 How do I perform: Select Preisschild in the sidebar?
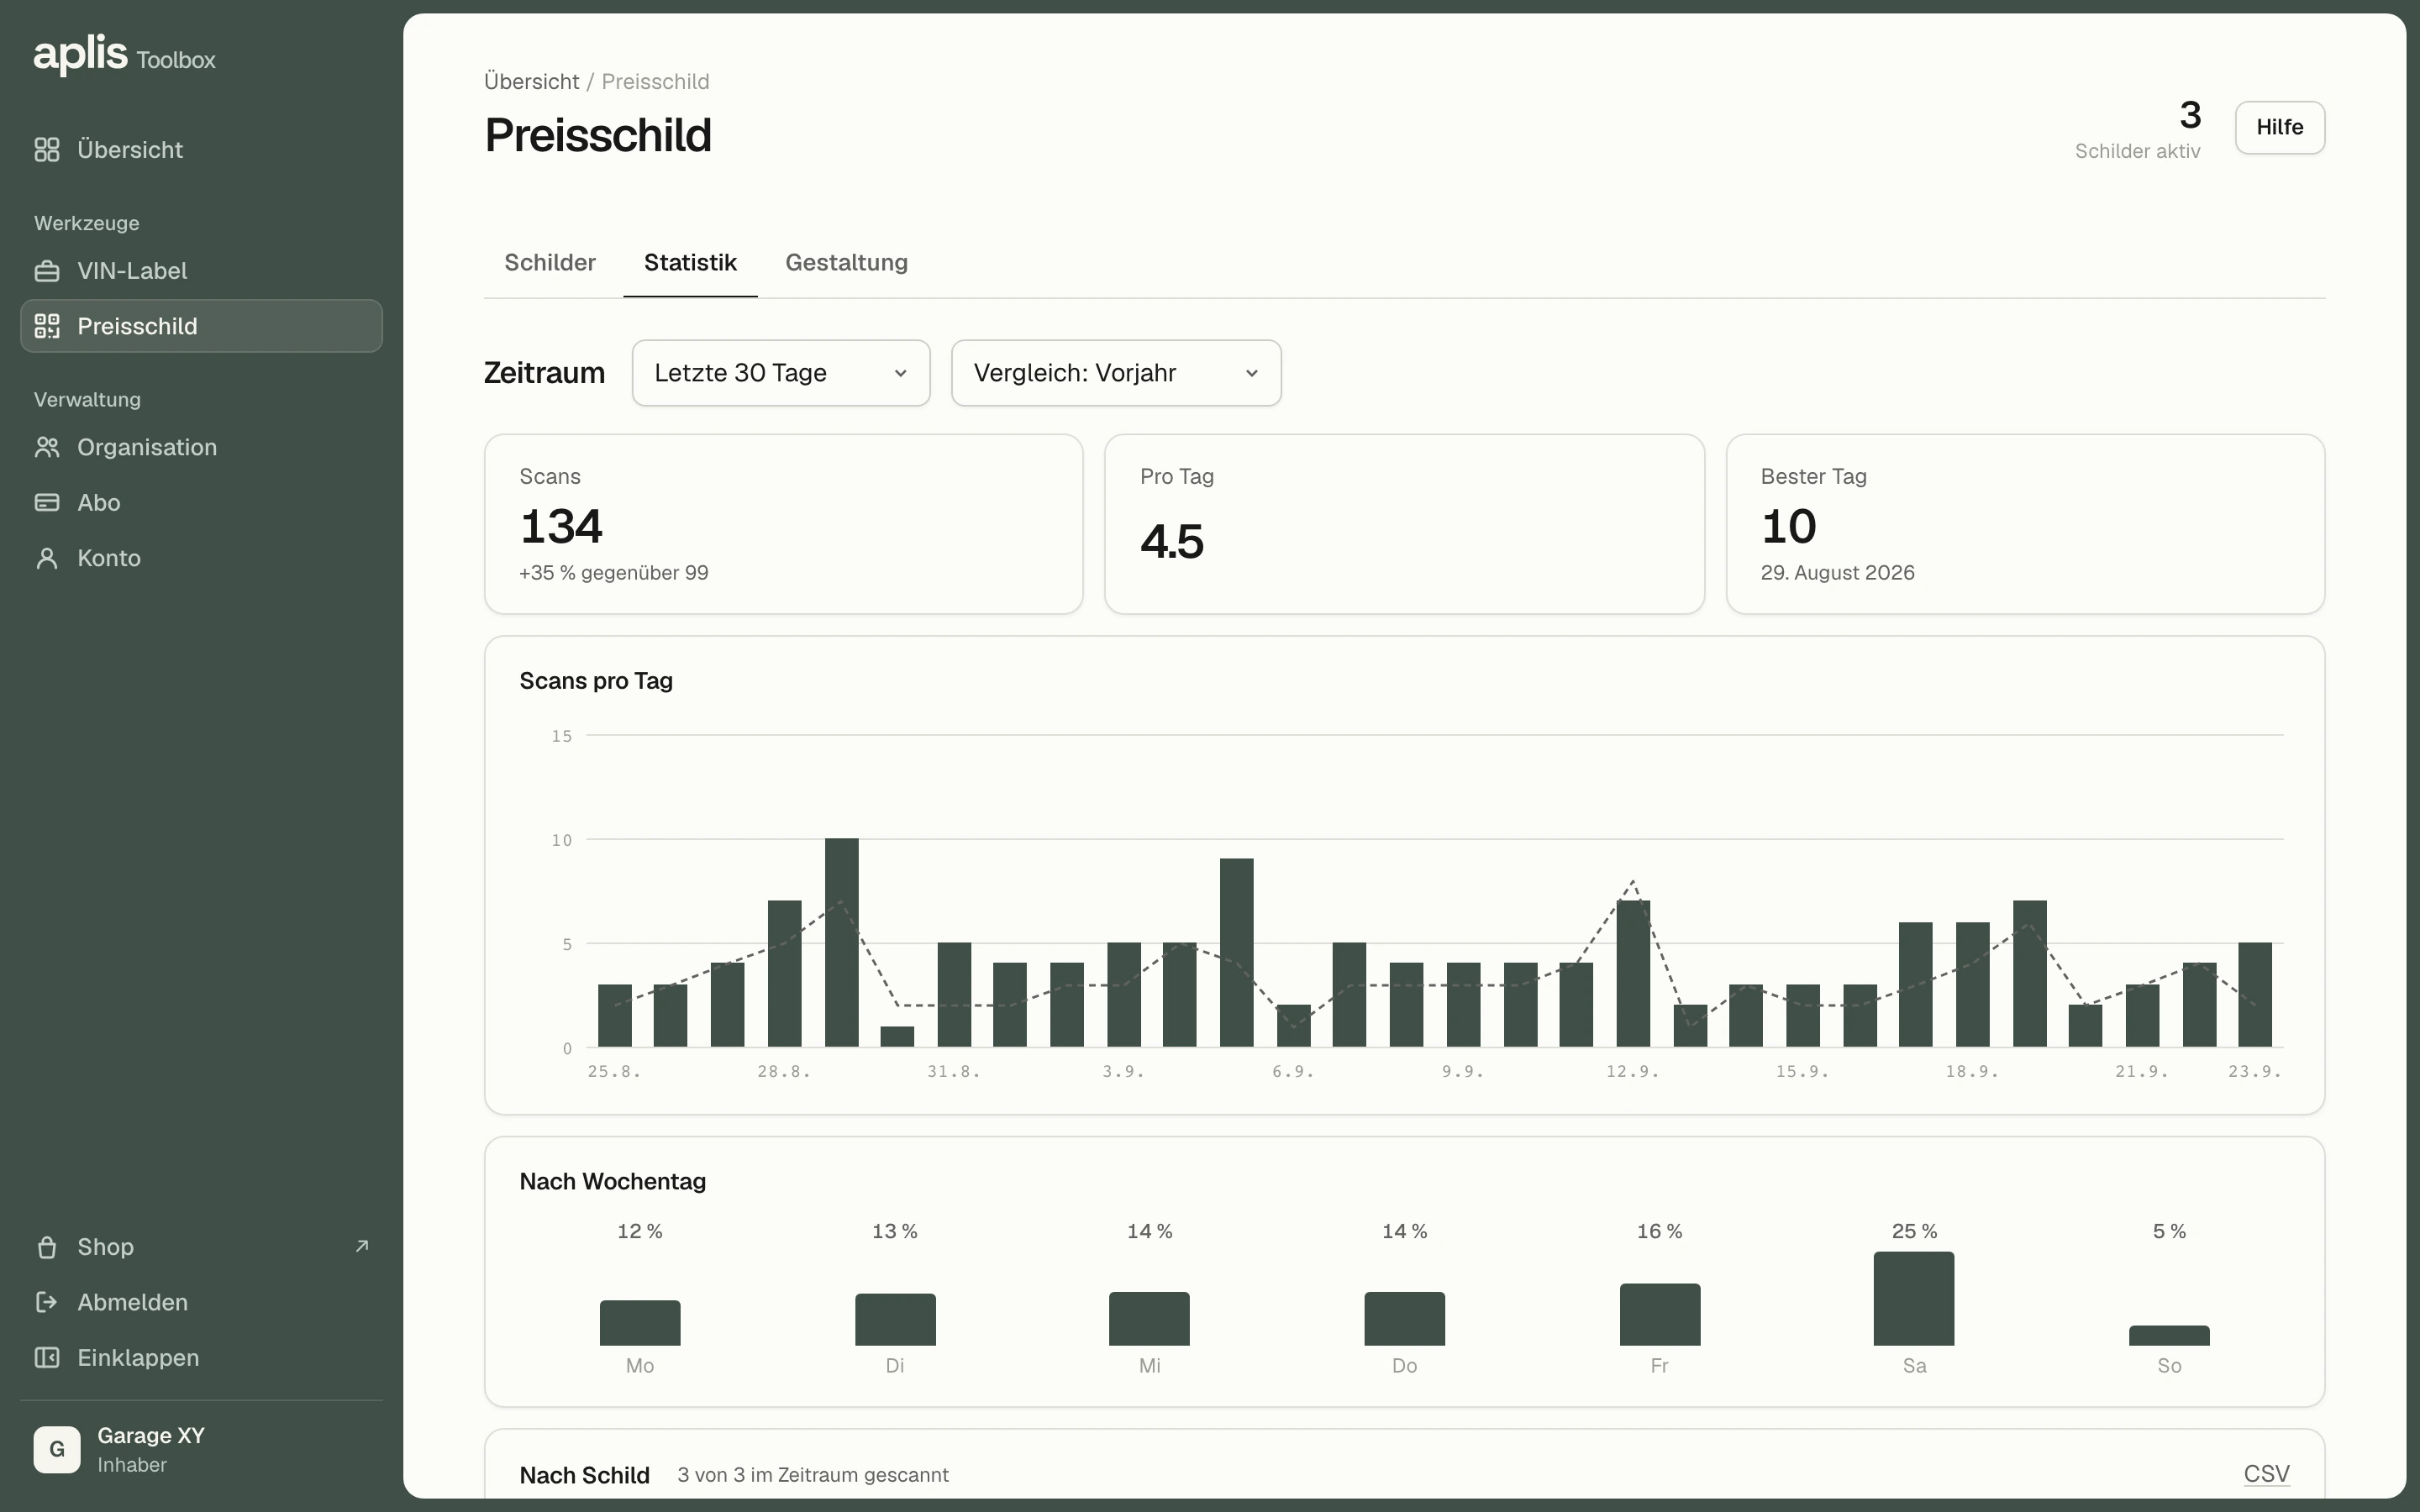(x=201, y=326)
